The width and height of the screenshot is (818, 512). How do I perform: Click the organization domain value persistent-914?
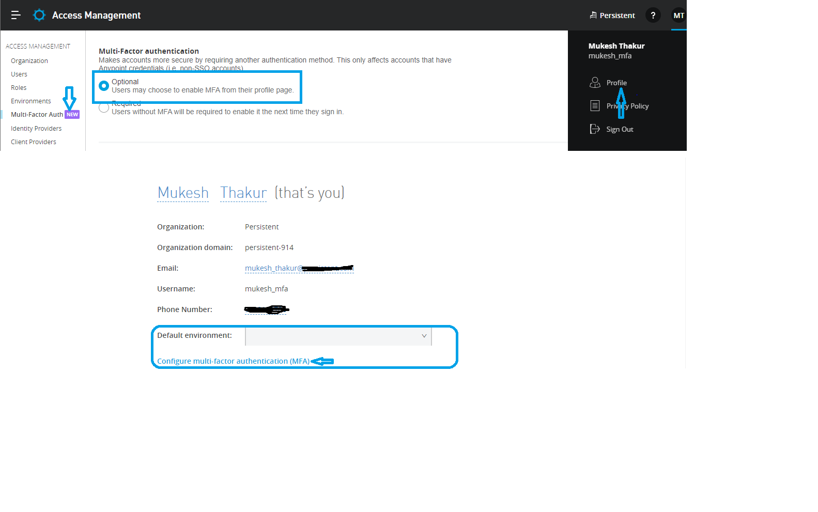pos(269,247)
